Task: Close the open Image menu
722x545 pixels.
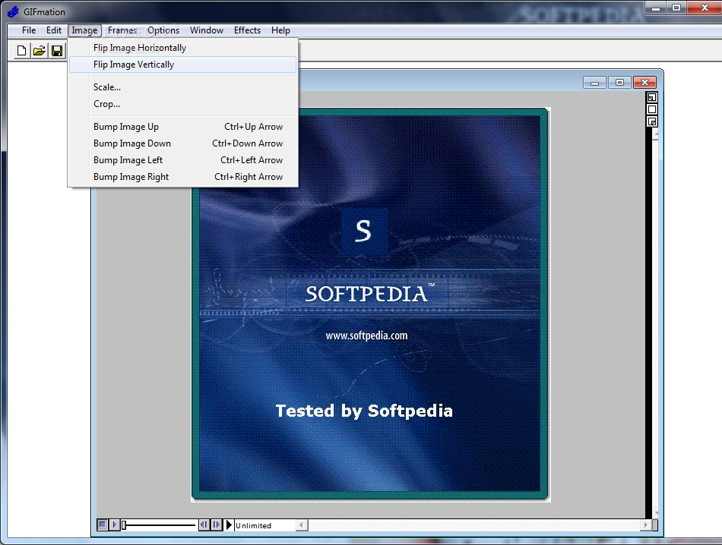Action: 84,30
